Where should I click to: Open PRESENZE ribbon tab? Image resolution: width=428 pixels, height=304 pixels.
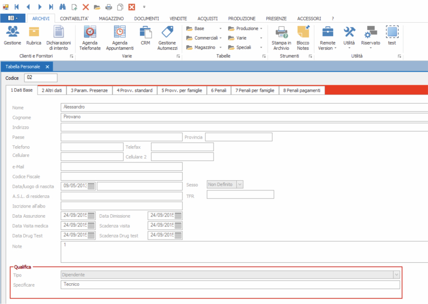[276, 19]
